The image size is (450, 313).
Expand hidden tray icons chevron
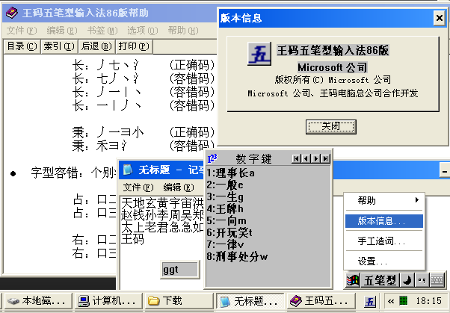click(391, 301)
